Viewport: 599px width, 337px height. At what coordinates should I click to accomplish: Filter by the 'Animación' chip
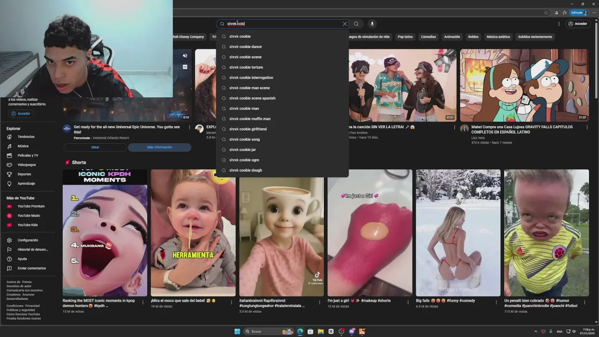[x=452, y=37]
